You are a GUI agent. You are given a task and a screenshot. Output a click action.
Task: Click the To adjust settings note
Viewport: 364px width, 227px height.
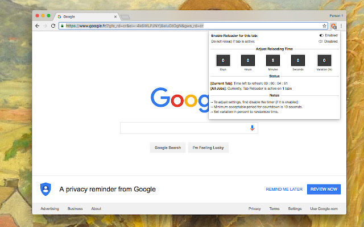[254, 102]
